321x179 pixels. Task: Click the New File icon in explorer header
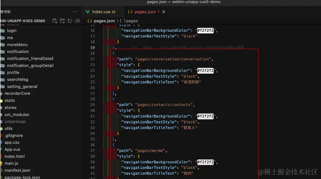55,21
